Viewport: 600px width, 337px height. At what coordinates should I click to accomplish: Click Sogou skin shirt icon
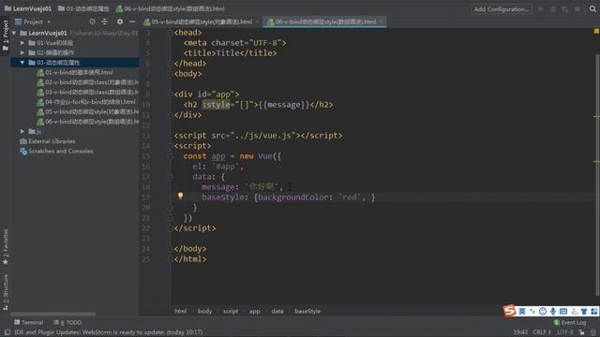point(584,312)
